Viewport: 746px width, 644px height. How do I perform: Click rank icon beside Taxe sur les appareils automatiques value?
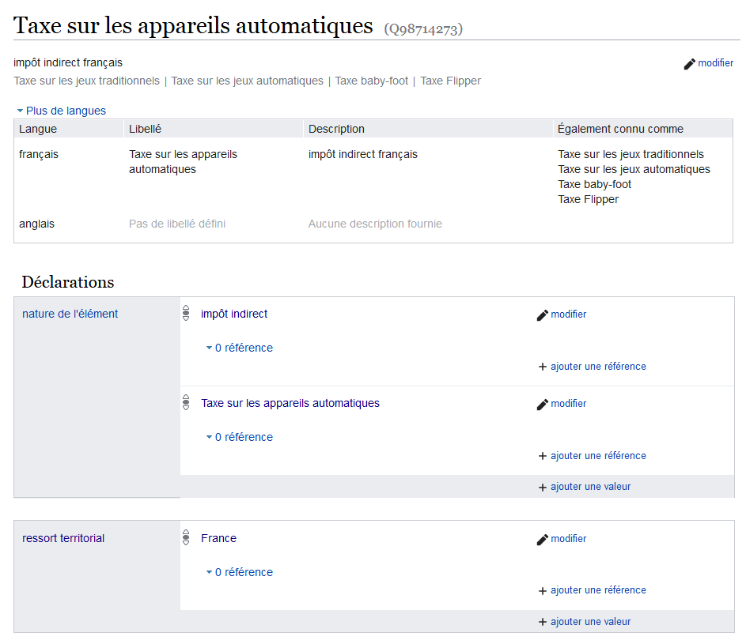click(x=186, y=403)
